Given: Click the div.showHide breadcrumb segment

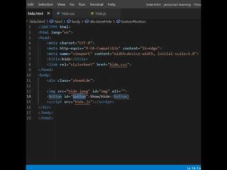Looking at the screenshot, I should (x=101, y=21).
